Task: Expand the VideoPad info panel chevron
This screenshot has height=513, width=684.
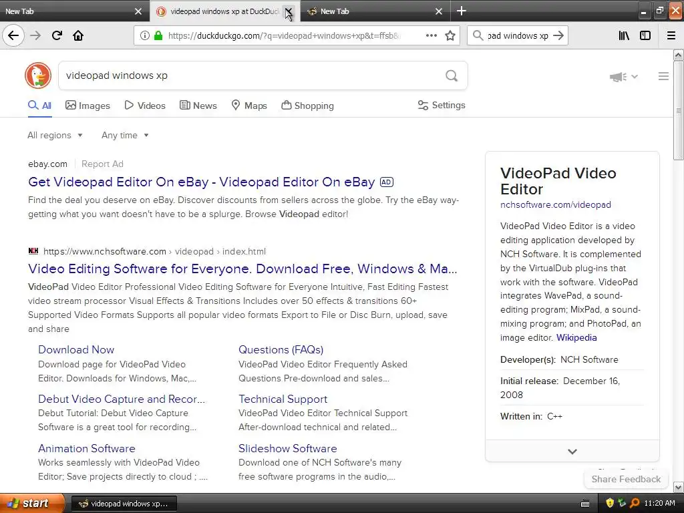Action: pos(572,452)
